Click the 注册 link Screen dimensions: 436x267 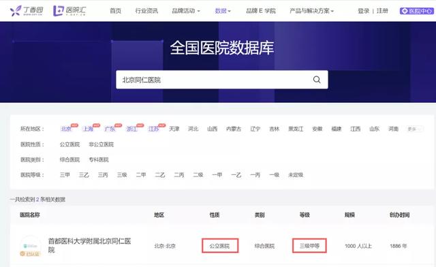click(x=382, y=11)
